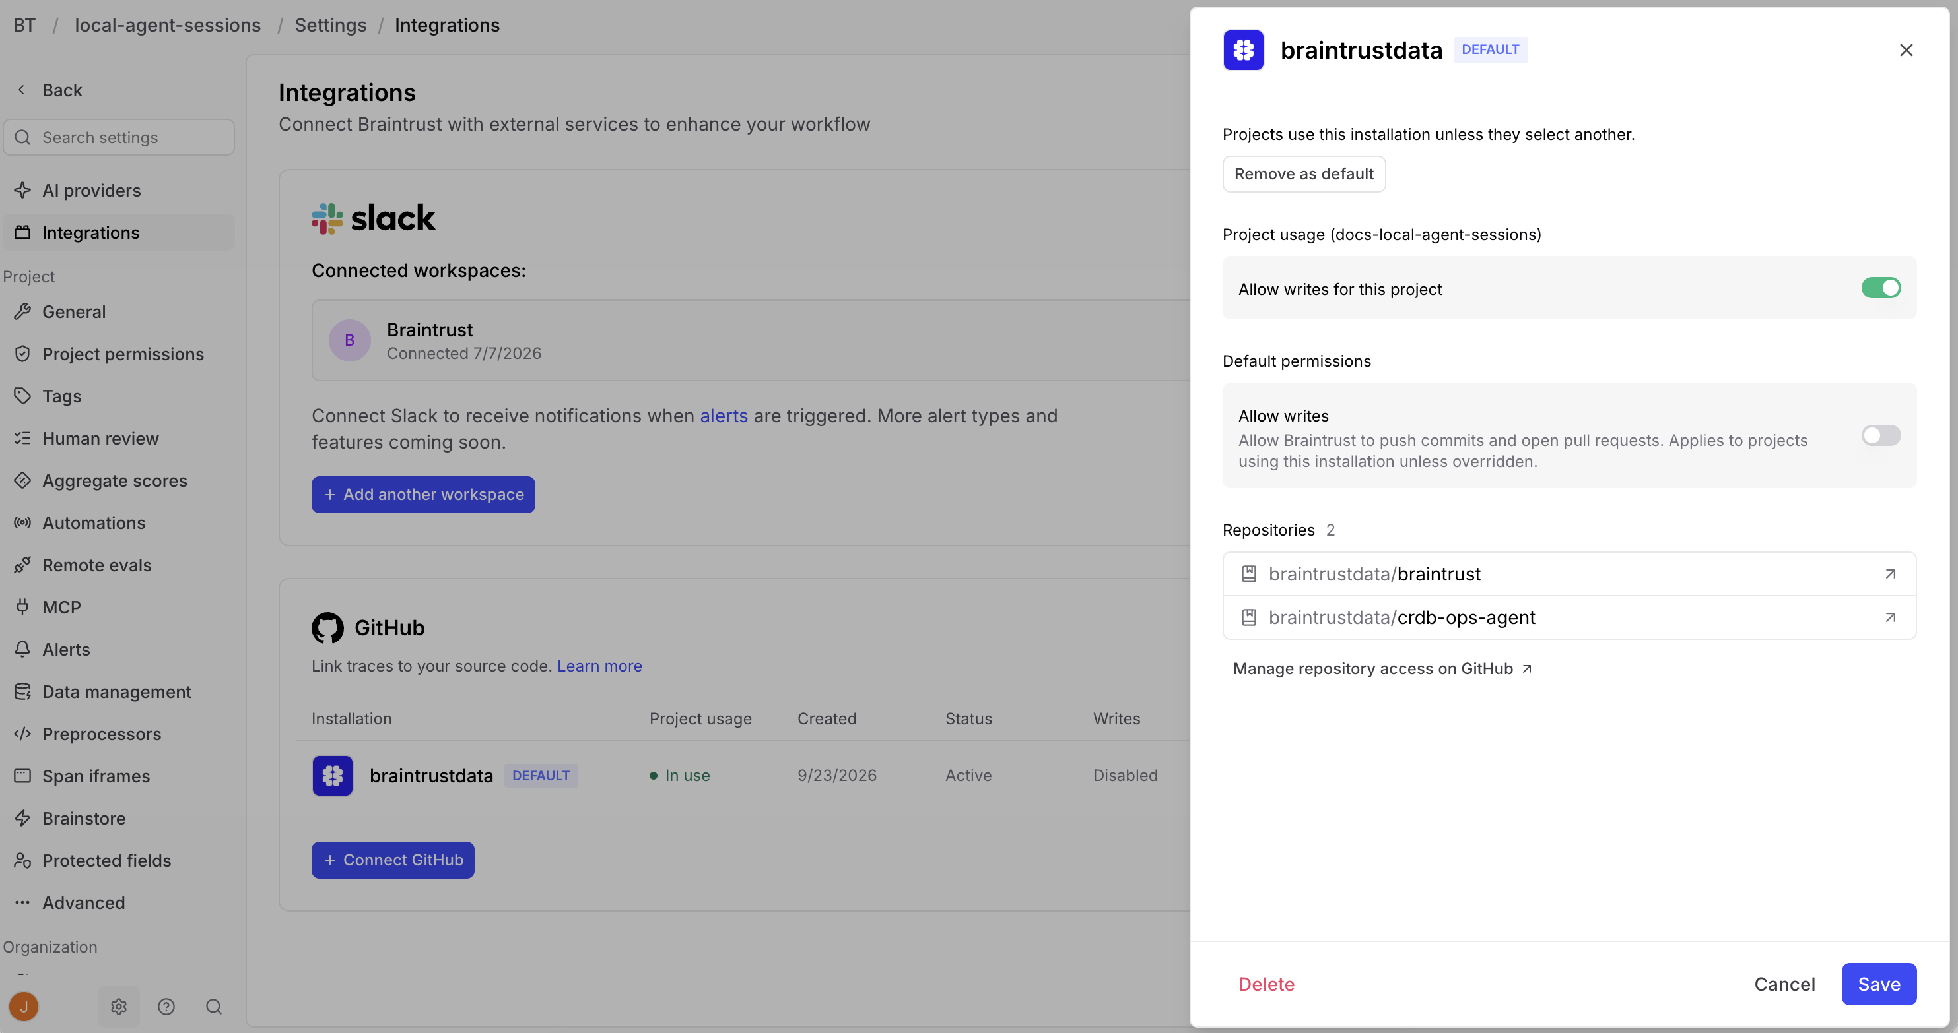Image resolution: width=1958 pixels, height=1033 pixels.
Task: Select Integrations in the sidebar
Action: (x=119, y=232)
